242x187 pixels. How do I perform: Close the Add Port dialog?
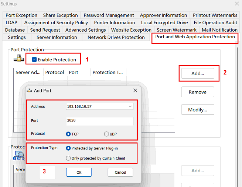[x=135, y=91]
